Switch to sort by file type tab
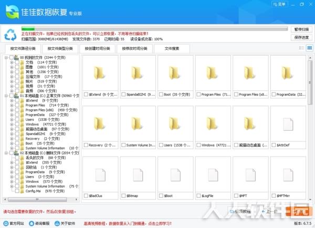The image size is (315, 228). pyautogui.click(x=60, y=48)
